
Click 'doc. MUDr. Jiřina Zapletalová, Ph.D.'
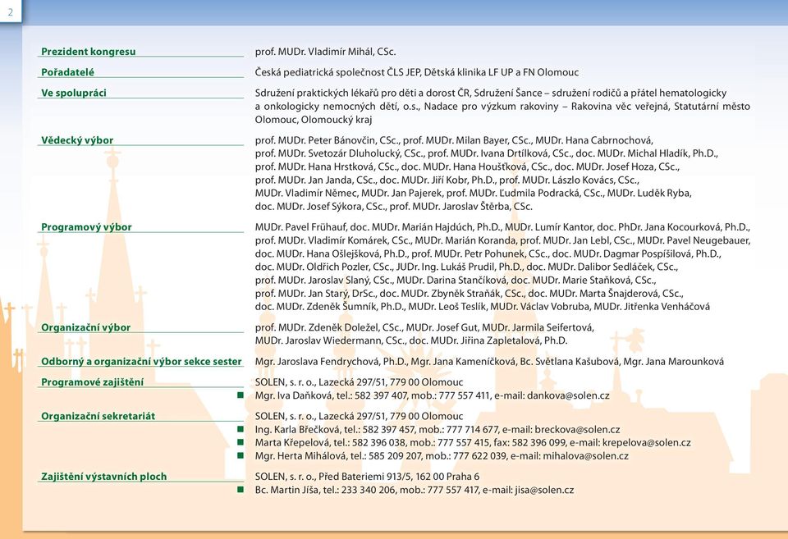(488, 340)
